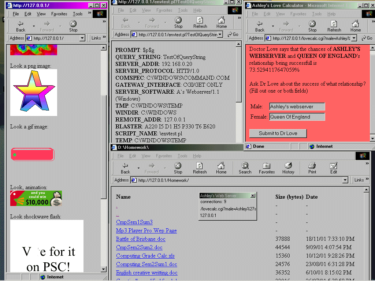
Task: Open History in the D:\Homework\ toolbar
Action: (x=288, y=168)
